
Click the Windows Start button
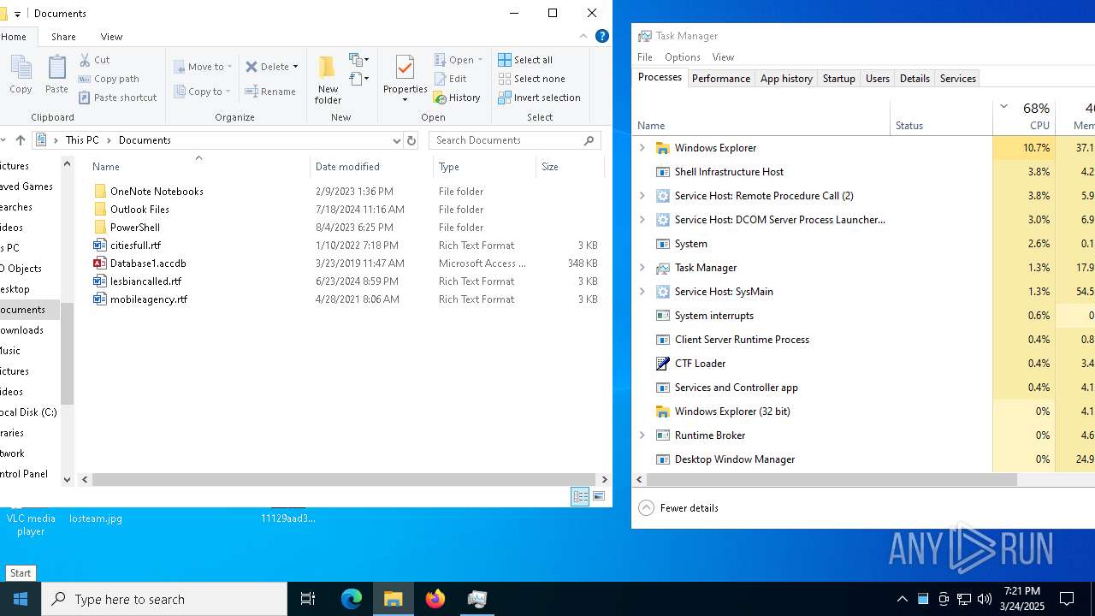click(21, 599)
